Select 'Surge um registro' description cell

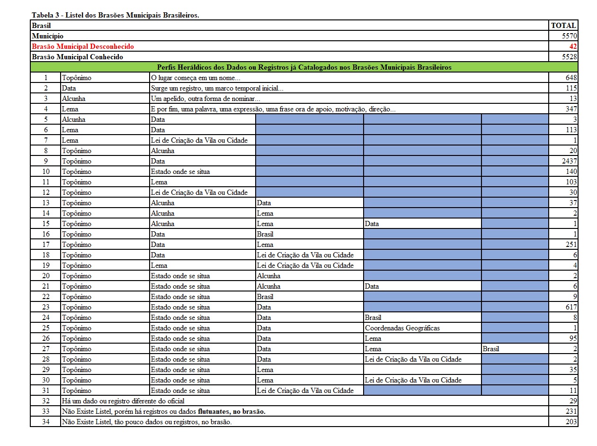coord(217,88)
